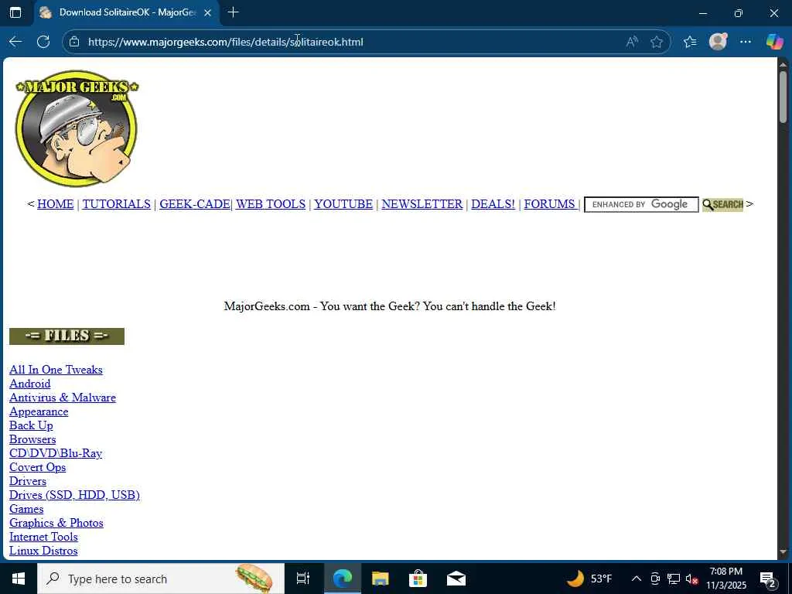The width and height of the screenshot is (792, 594).
Task: Open the Android category link
Action: [30, 384]
